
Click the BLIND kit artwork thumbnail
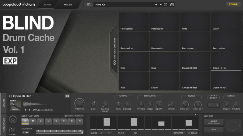(x=15, y=105)
